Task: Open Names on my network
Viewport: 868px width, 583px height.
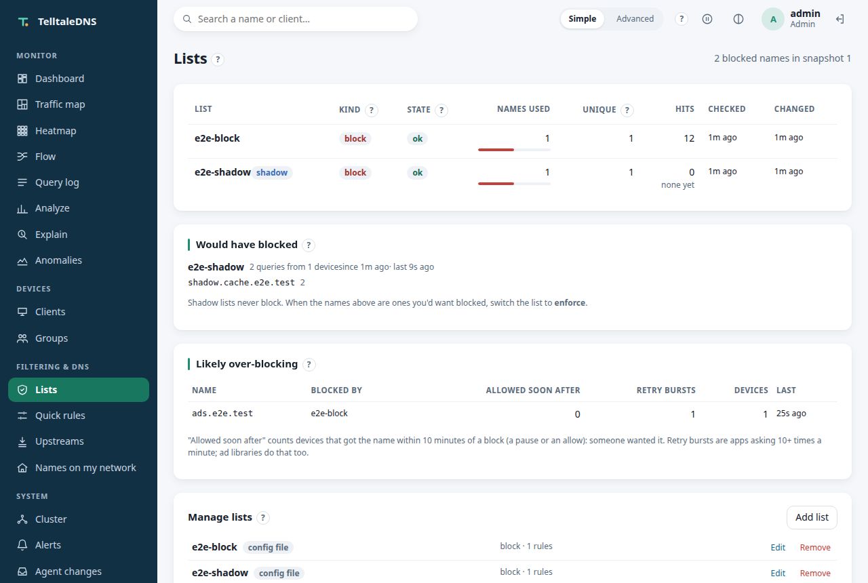Action: 79,468
